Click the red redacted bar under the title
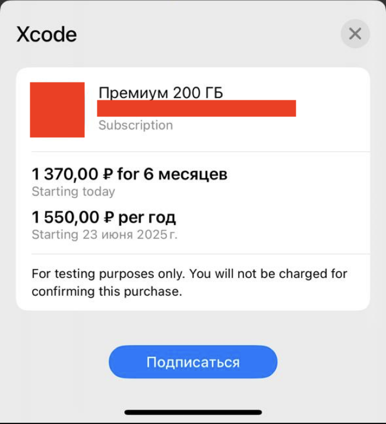The height and width of the screenshot is (424, 386). click(x=197, y=109)
